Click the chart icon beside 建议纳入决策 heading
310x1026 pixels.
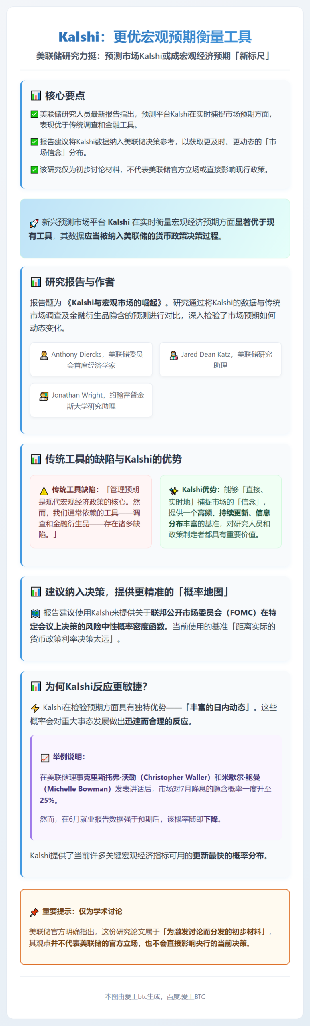click(x=36, y=592)
